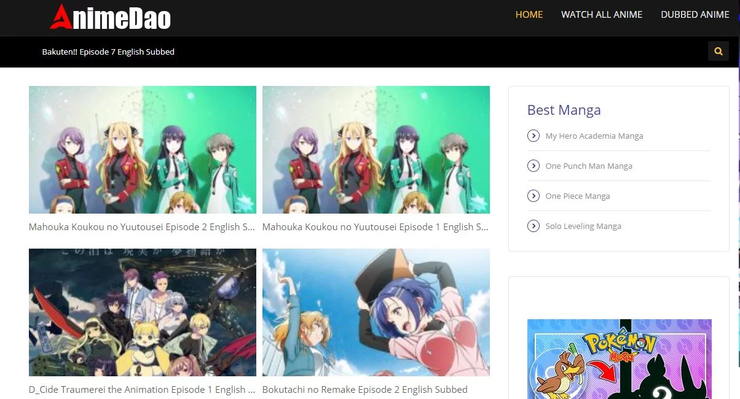Open D_Cide Traumerei the Animation Episode 1 title
Screen dimensions: 740x399
click(x=142, y=389)
